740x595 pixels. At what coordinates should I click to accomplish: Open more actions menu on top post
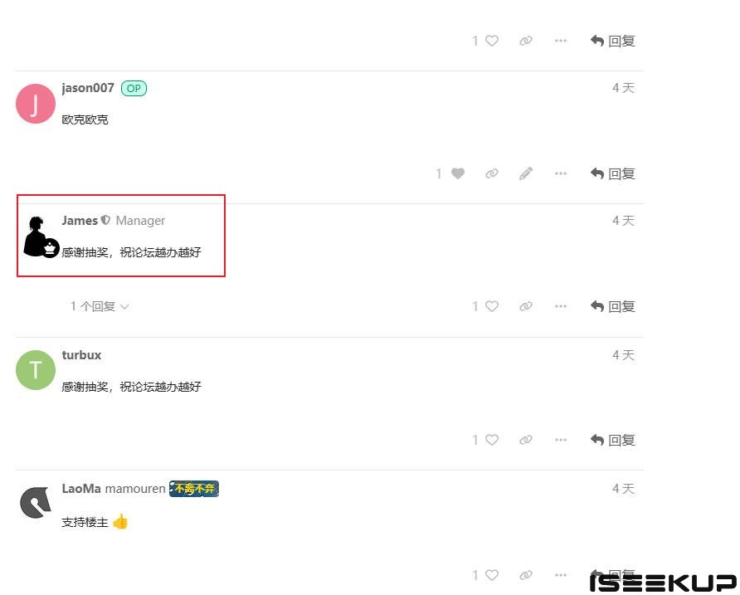(561, 41)
